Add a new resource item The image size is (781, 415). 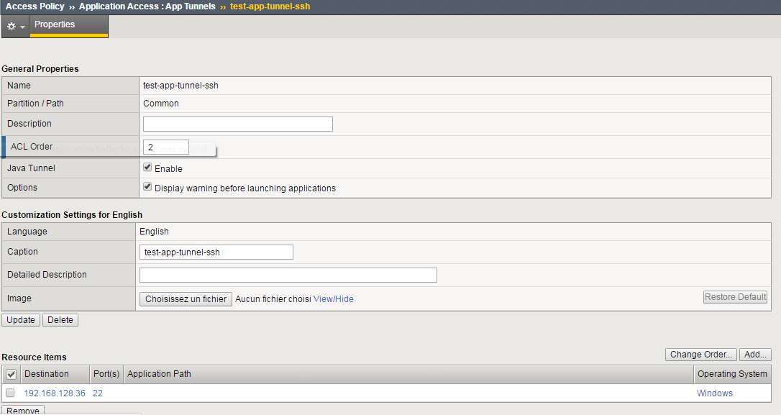[x=755, y=355]
